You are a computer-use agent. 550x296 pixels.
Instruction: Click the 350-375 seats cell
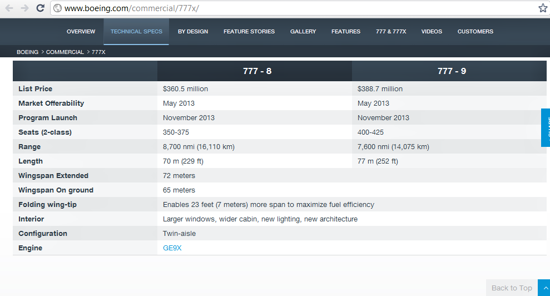point(176,132)
